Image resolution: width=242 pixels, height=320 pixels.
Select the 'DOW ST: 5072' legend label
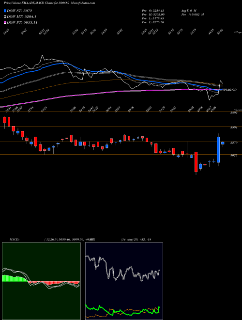(19, 11)
